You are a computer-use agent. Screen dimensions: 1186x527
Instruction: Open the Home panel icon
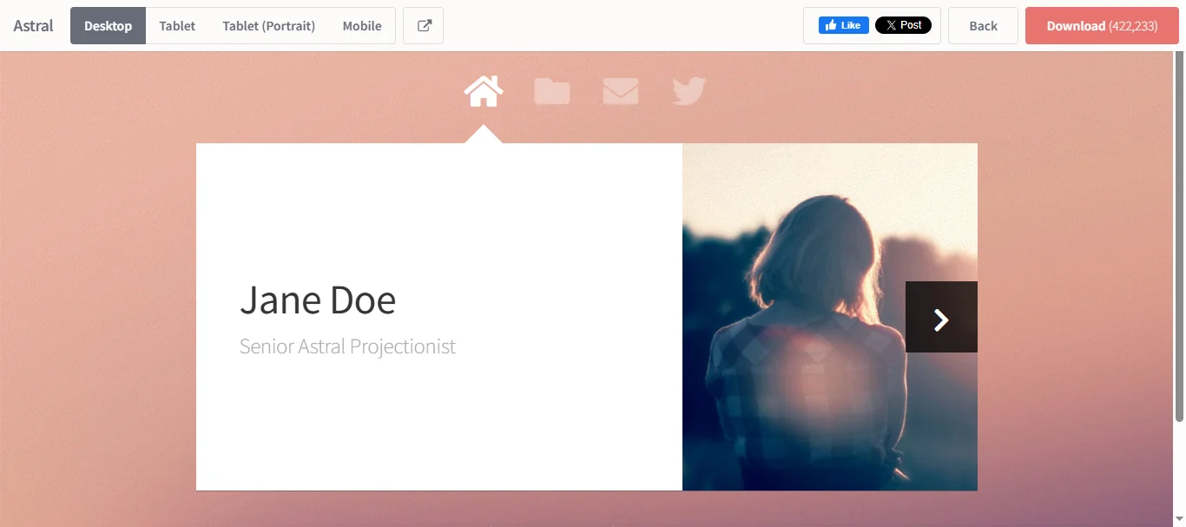click(484, 91)
